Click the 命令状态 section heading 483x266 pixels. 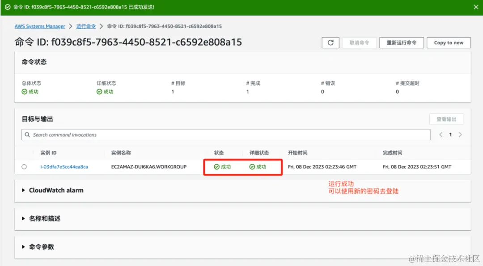pos(34,62)
